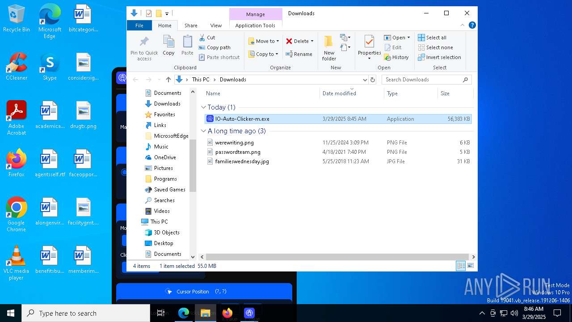Collapse A long time ago group
The height and width of the screenshot is (322, 572).
[x=203, y=131]
